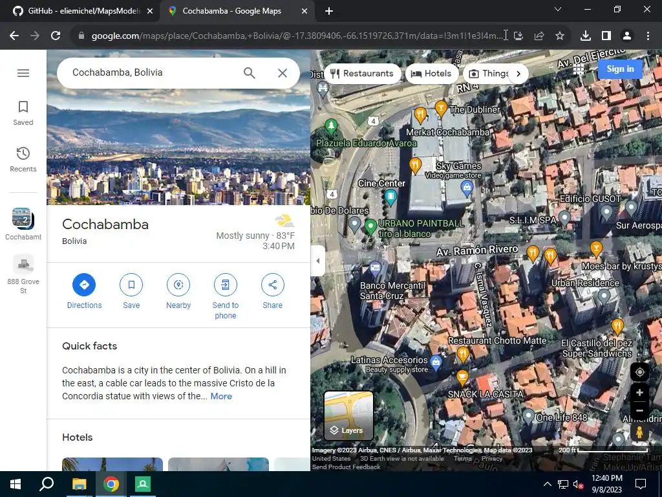Filter the map by Things to do

[x=489, y=74]
